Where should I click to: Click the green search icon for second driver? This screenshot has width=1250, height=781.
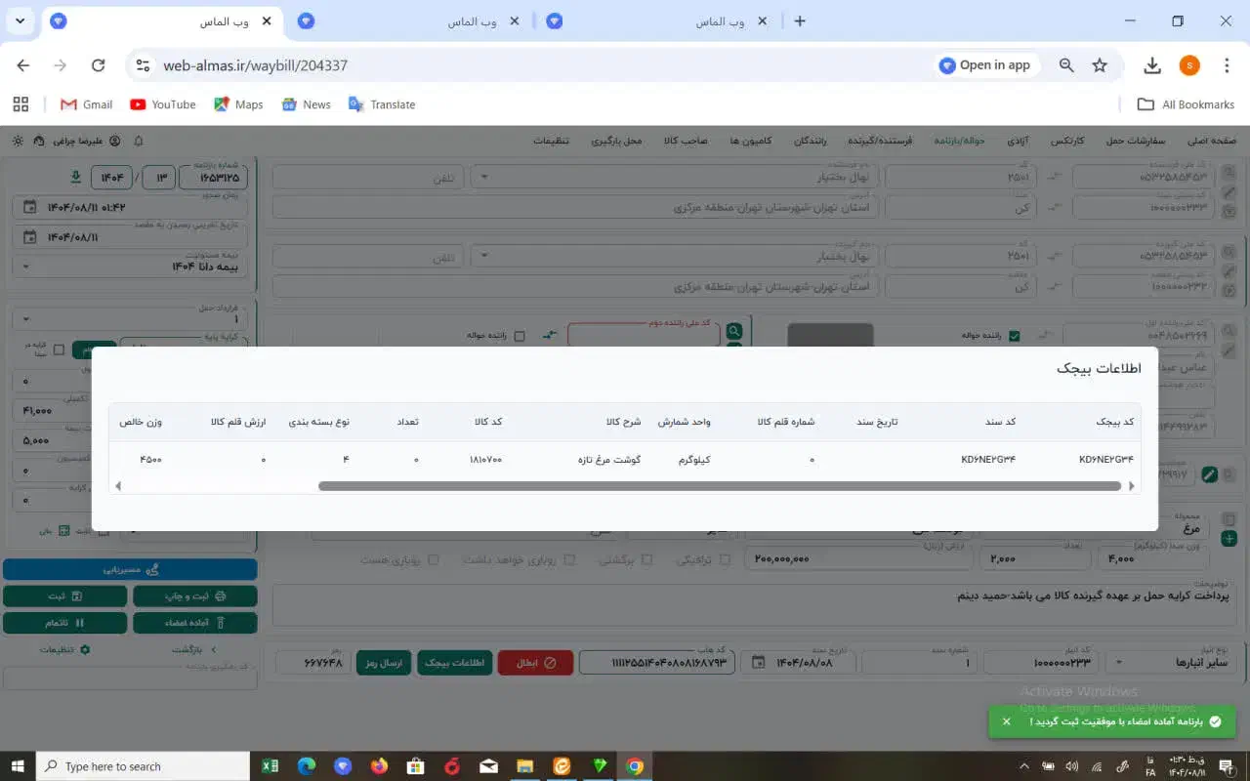(733, 332)
